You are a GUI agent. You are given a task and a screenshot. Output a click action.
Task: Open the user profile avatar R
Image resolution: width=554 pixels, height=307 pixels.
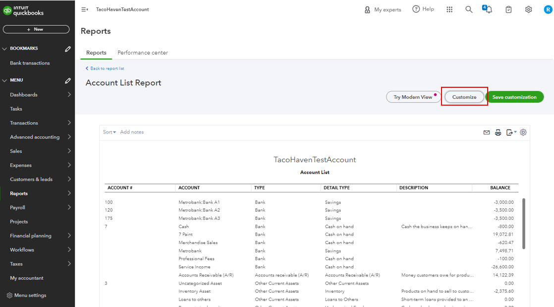tap(548, 9)
